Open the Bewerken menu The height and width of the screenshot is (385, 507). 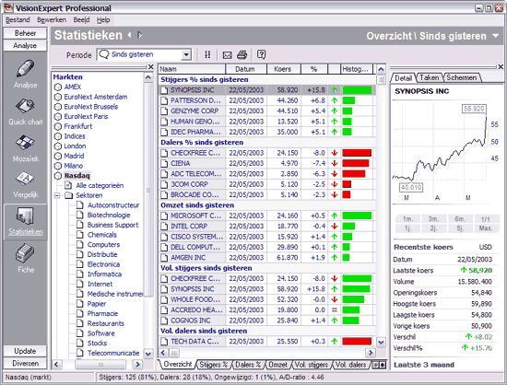(52, 20)
